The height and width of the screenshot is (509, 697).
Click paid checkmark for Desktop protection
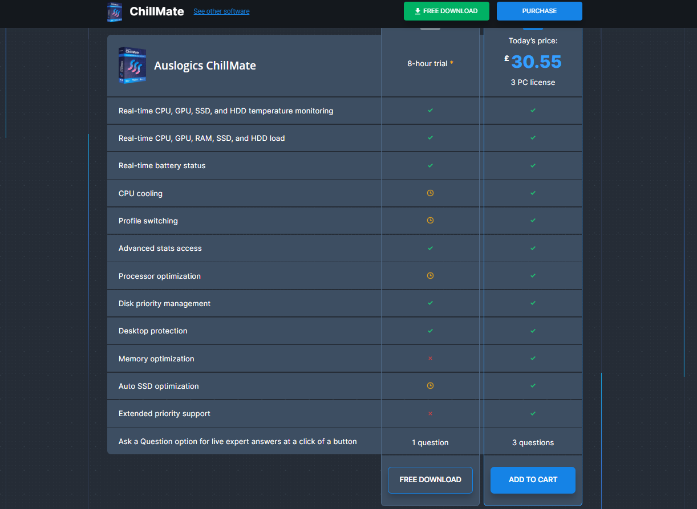tap(533, 331)
